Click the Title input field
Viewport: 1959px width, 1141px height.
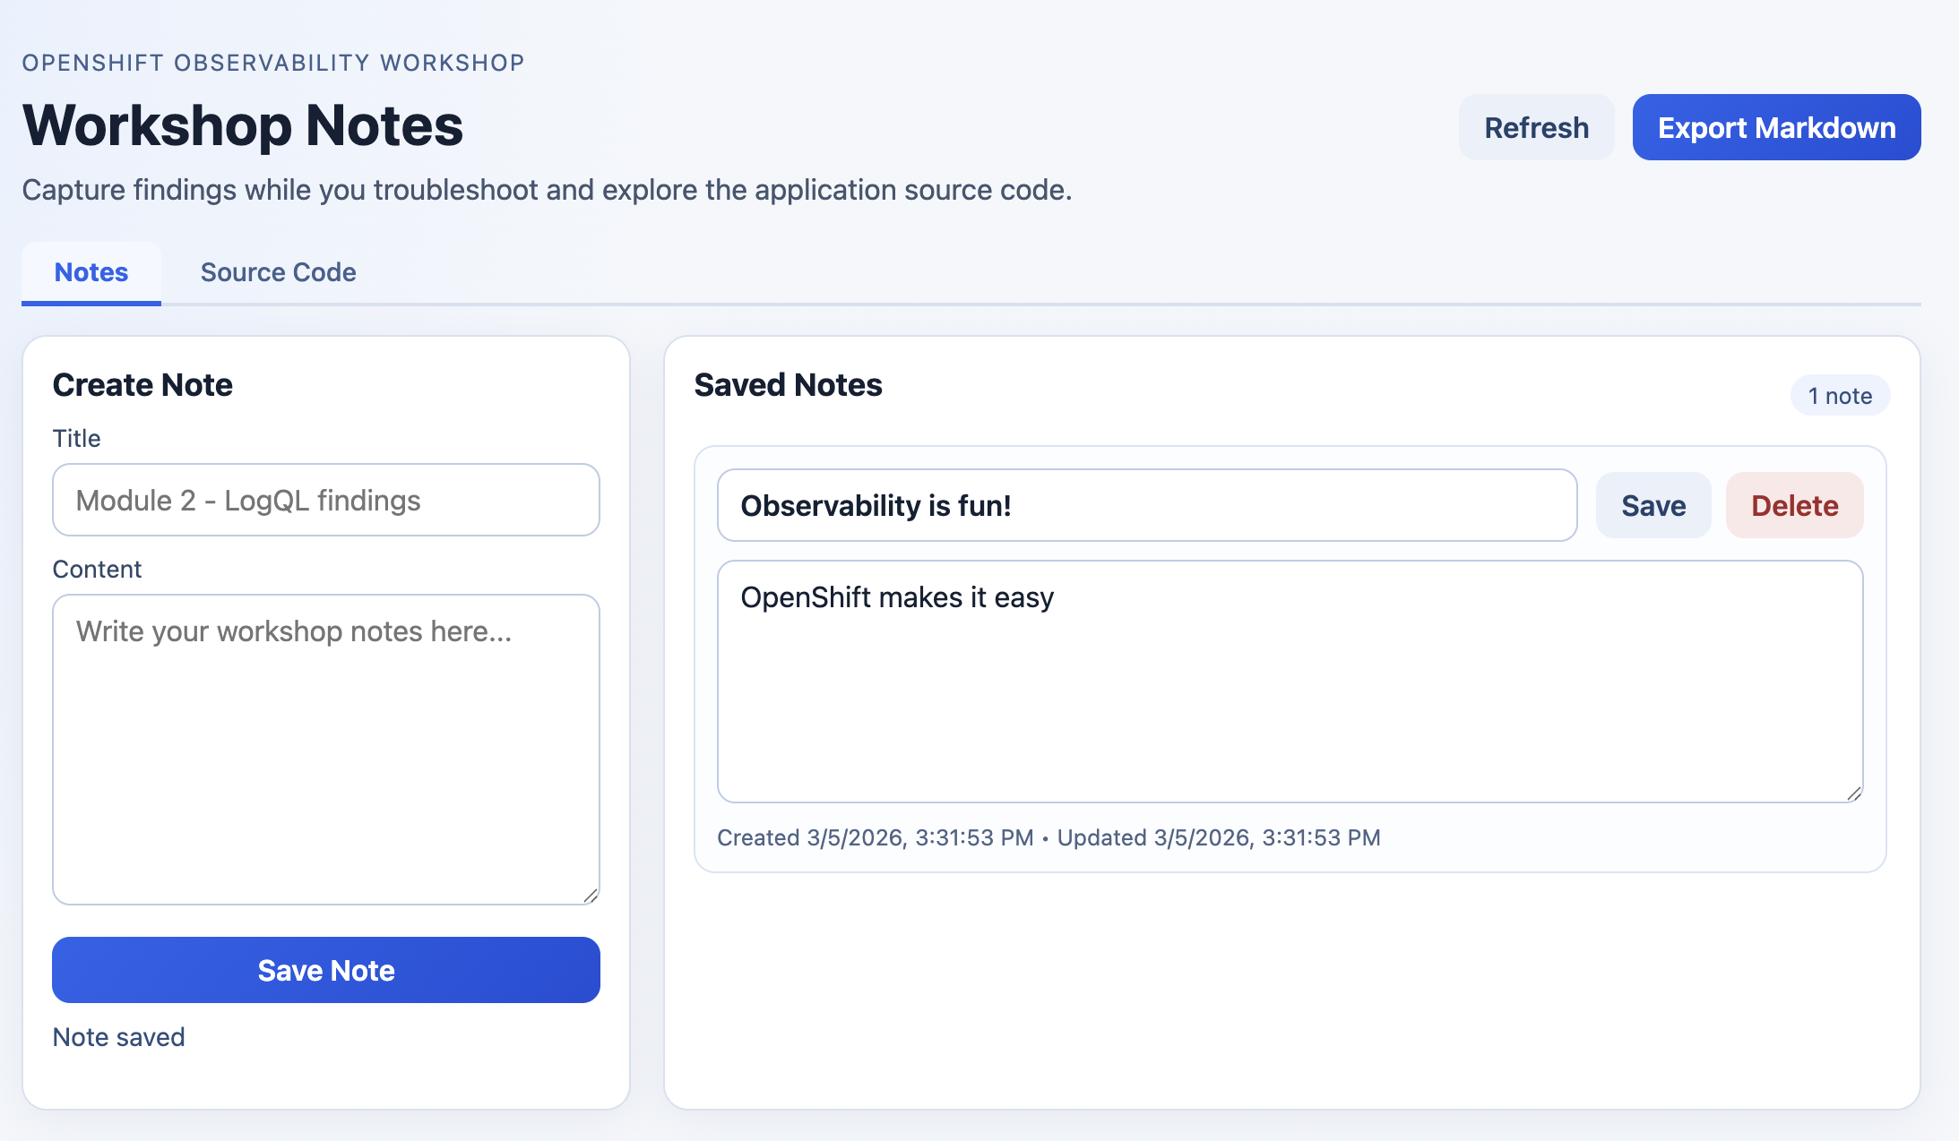pyautogui.click(x=325, y=500)
